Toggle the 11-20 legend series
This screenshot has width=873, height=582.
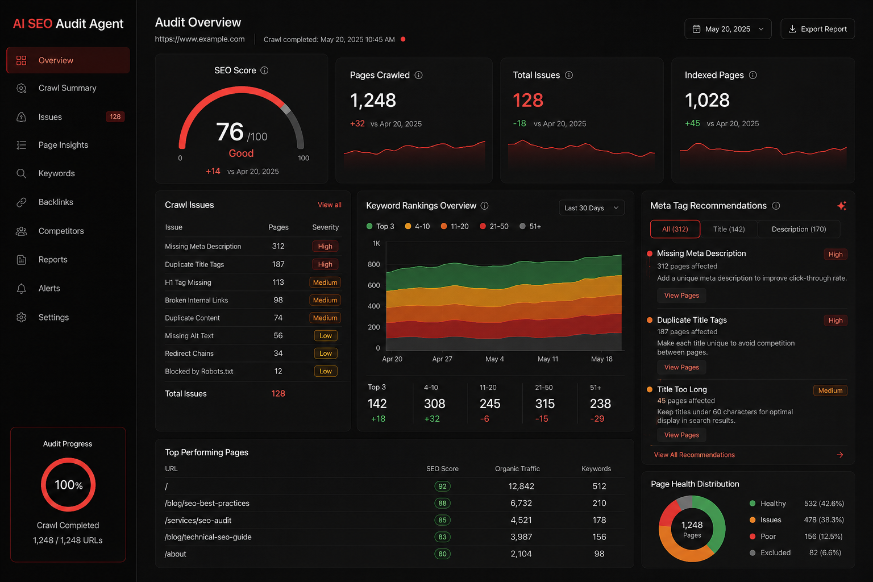point(455,226)
